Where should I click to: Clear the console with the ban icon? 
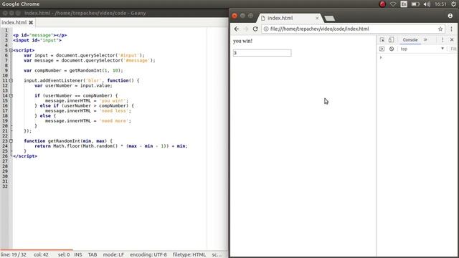coord(392,49)
